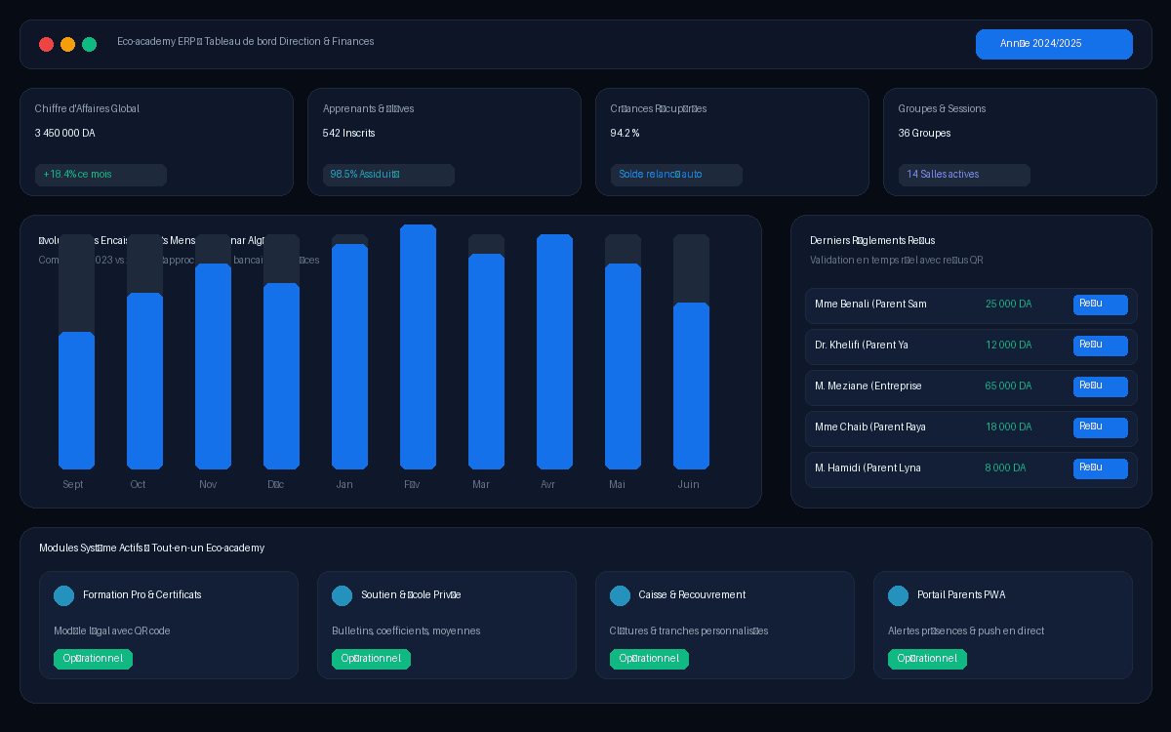Viewport: 1171px width, 732px height.
Task: Click the Formation Pro & Certificats module icon
Action: pyautogui.click(x=63, y=595)
